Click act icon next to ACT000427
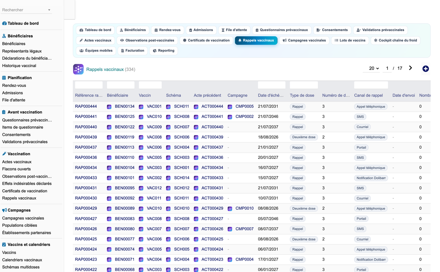440x272 pixels. [x=196, y=219]
